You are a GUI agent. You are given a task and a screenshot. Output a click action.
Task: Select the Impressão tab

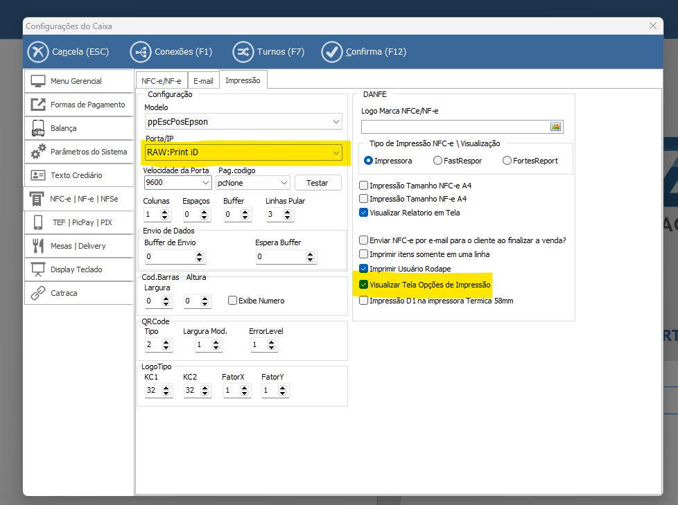coord(243,80)
